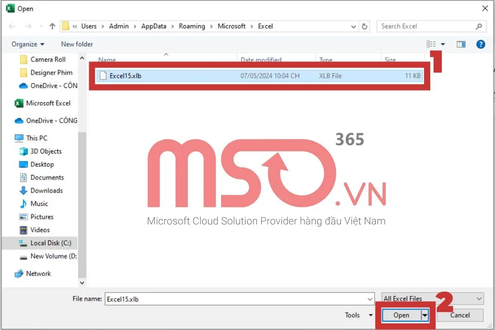Select the Excel15.xlb file
Image resolution: width=495 pixels, height=330 pixels.
click(x=125, y=76)
